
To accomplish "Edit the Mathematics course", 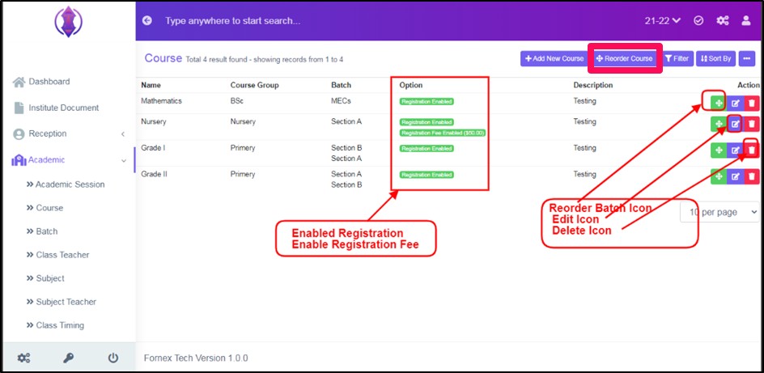I will pos(735,104).
